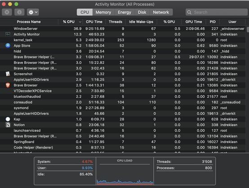
Task: Click the Brave Browser lion icon
Action: 8,85
